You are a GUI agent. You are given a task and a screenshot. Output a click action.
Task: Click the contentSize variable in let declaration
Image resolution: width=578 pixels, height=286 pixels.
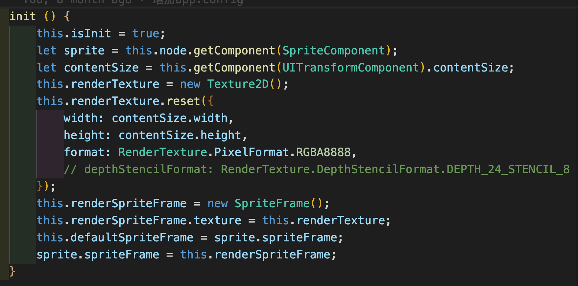point(101,68)
